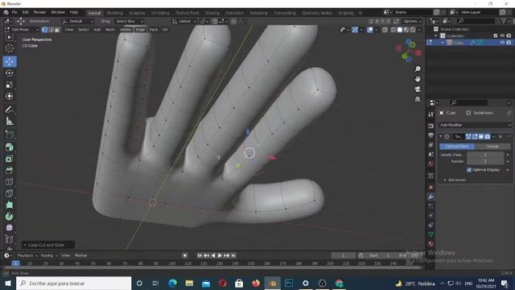515x290 pixels.
Task: Remove the Subdivision modifier with X
Action: (x=501, y=136)
